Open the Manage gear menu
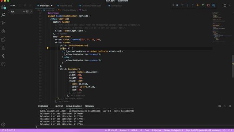 click(3, 124)
